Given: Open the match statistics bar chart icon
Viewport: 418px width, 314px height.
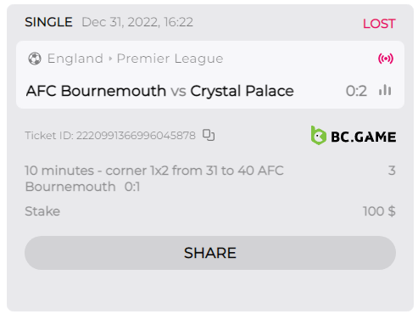Looking at the screenshot, I should coord(385,91).
